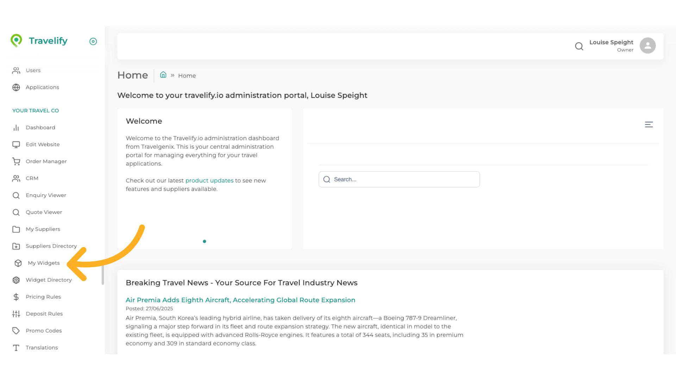This screenshot has height=380, width=676.
Task: Toggle the sidebar collapse circle icon
Action: coord(93,42)
